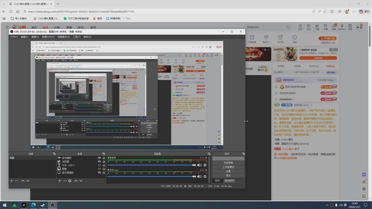
Task: Open OBS Edit menu
Action: click(24, 37)
